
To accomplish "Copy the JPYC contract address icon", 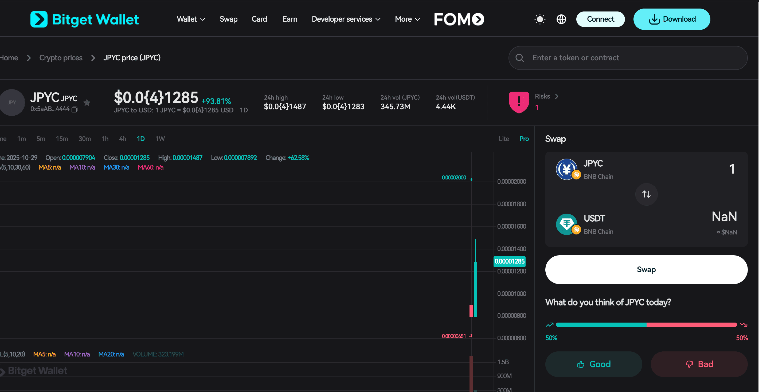I will (75, 109).
